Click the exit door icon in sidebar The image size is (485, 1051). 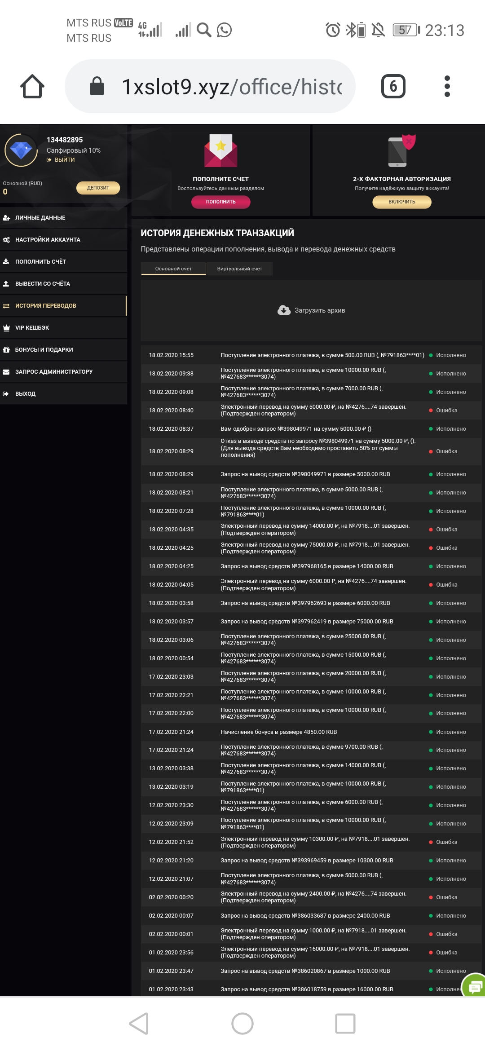[6, 393]
